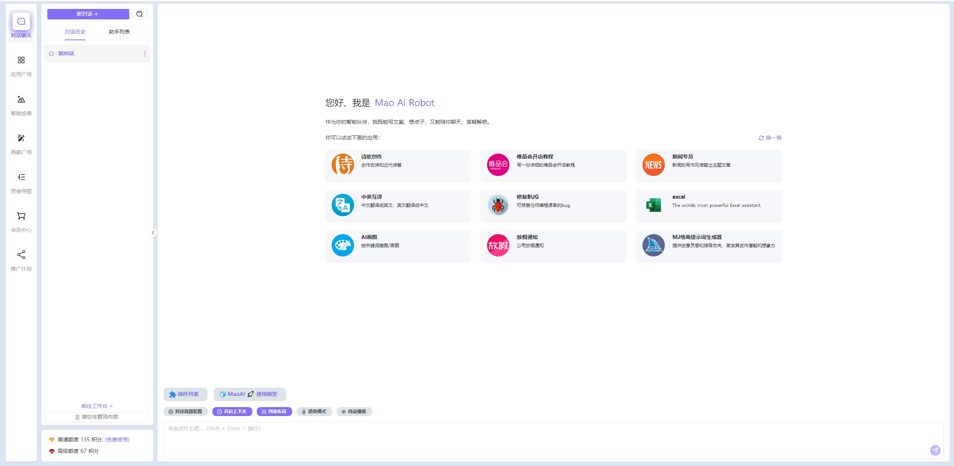Click the 按关键词搜图/画图 description
The image size is (954, 466).
pyautogui.click(x=380, y=246)
